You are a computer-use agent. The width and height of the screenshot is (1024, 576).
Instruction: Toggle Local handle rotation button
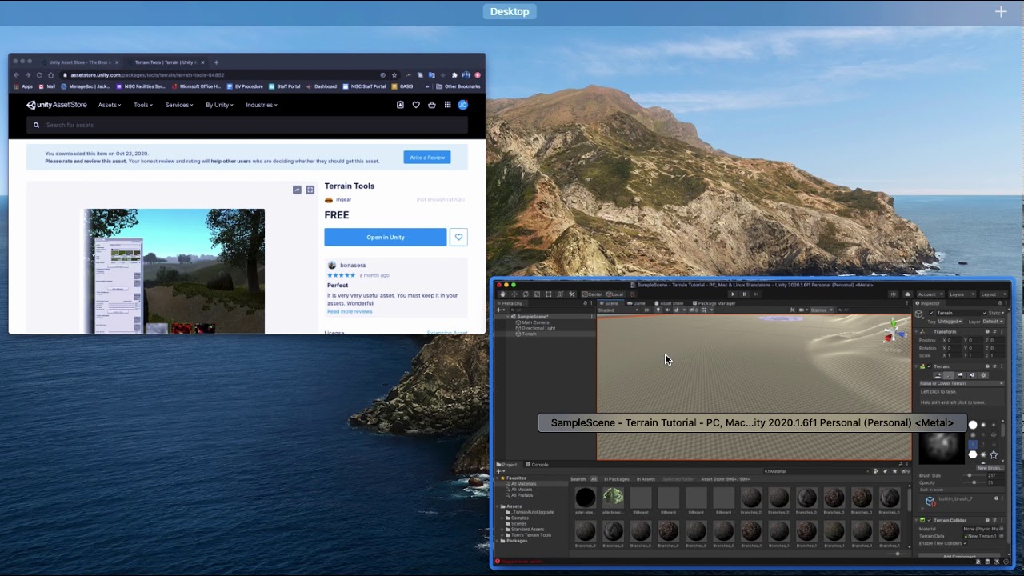(614, 294)
